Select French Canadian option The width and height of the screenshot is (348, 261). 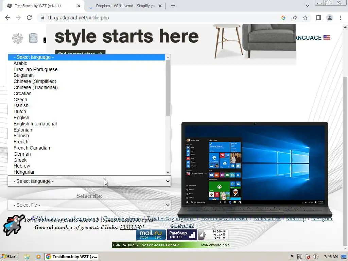click(x=87, y=148)
